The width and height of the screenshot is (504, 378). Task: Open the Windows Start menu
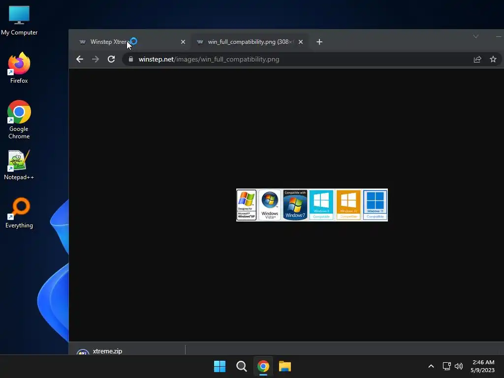(x=220, y=366)
